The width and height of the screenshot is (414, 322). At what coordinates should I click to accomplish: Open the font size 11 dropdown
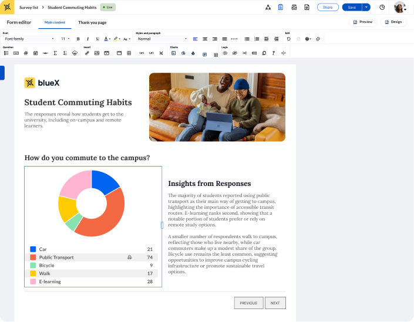click(x=65, y=39)
